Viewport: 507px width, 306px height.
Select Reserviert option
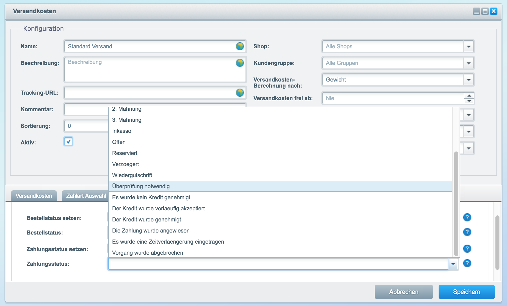(280, 153)
